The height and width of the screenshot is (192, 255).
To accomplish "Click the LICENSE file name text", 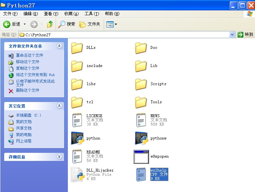I will pos(94,116).
